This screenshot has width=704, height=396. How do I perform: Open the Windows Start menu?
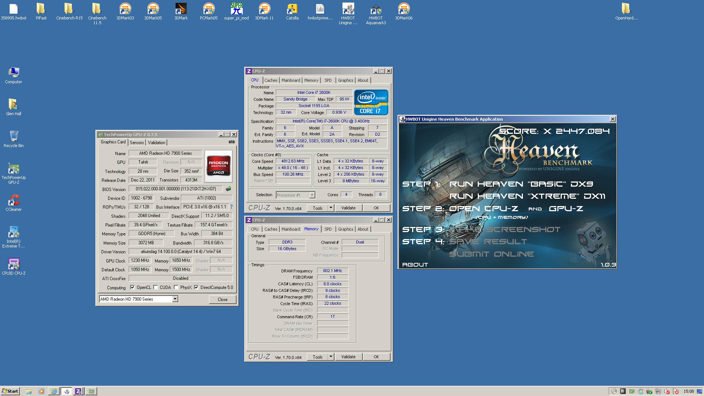[10, 391]
